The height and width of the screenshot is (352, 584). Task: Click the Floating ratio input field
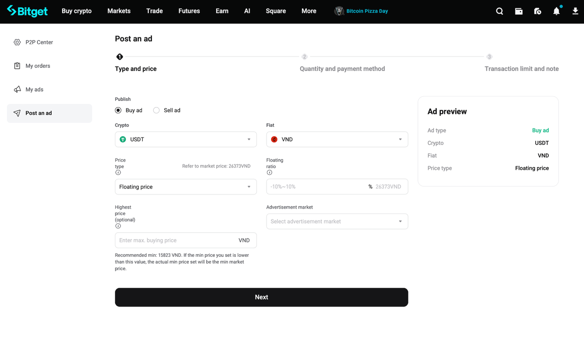click(337, 187)
